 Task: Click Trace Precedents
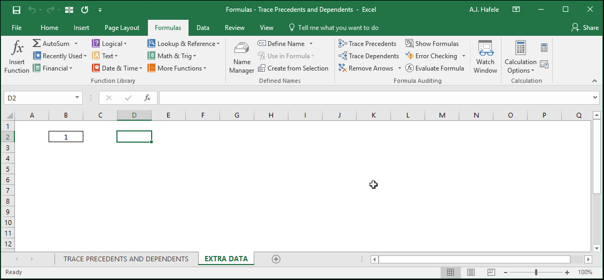click(367, 44)
